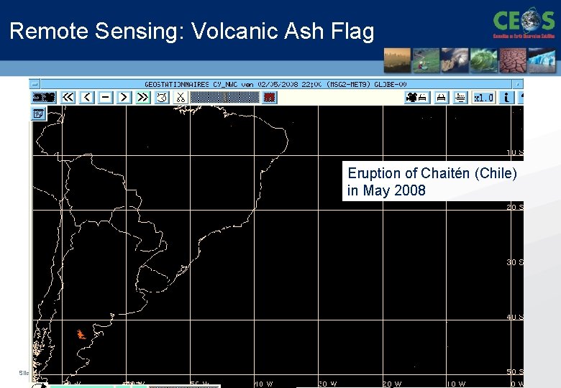Screen dimensions: 561x388
Task: Click the '40 S' latitude label
Action: pos(515,317)
